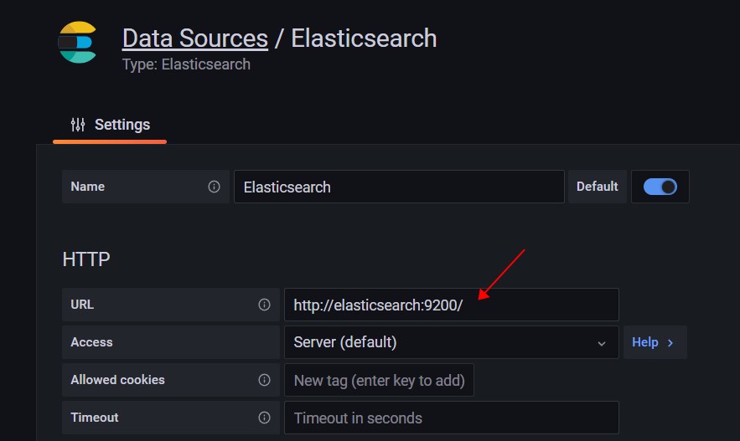This screenshot has width=740, height=441.
Task: Focus the Allowed cookies new tag input
Action: point(379,380)
